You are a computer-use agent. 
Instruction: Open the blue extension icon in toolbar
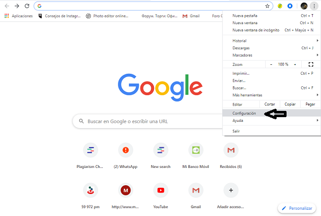[290, 6]
